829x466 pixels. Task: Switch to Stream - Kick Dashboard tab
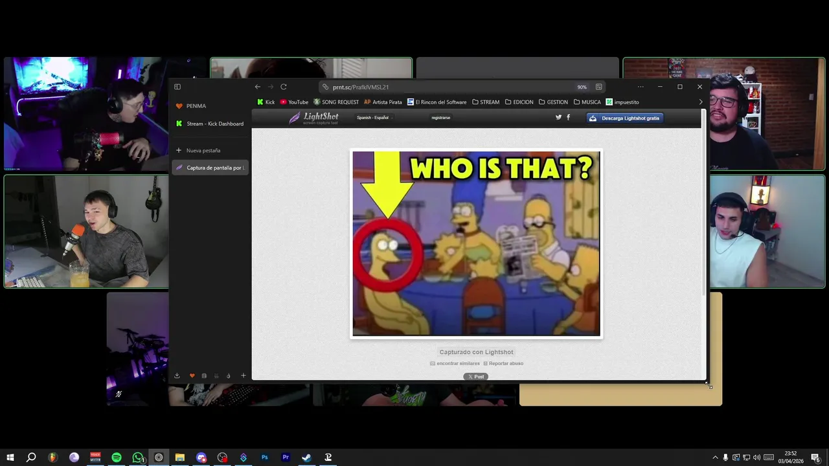210,124
